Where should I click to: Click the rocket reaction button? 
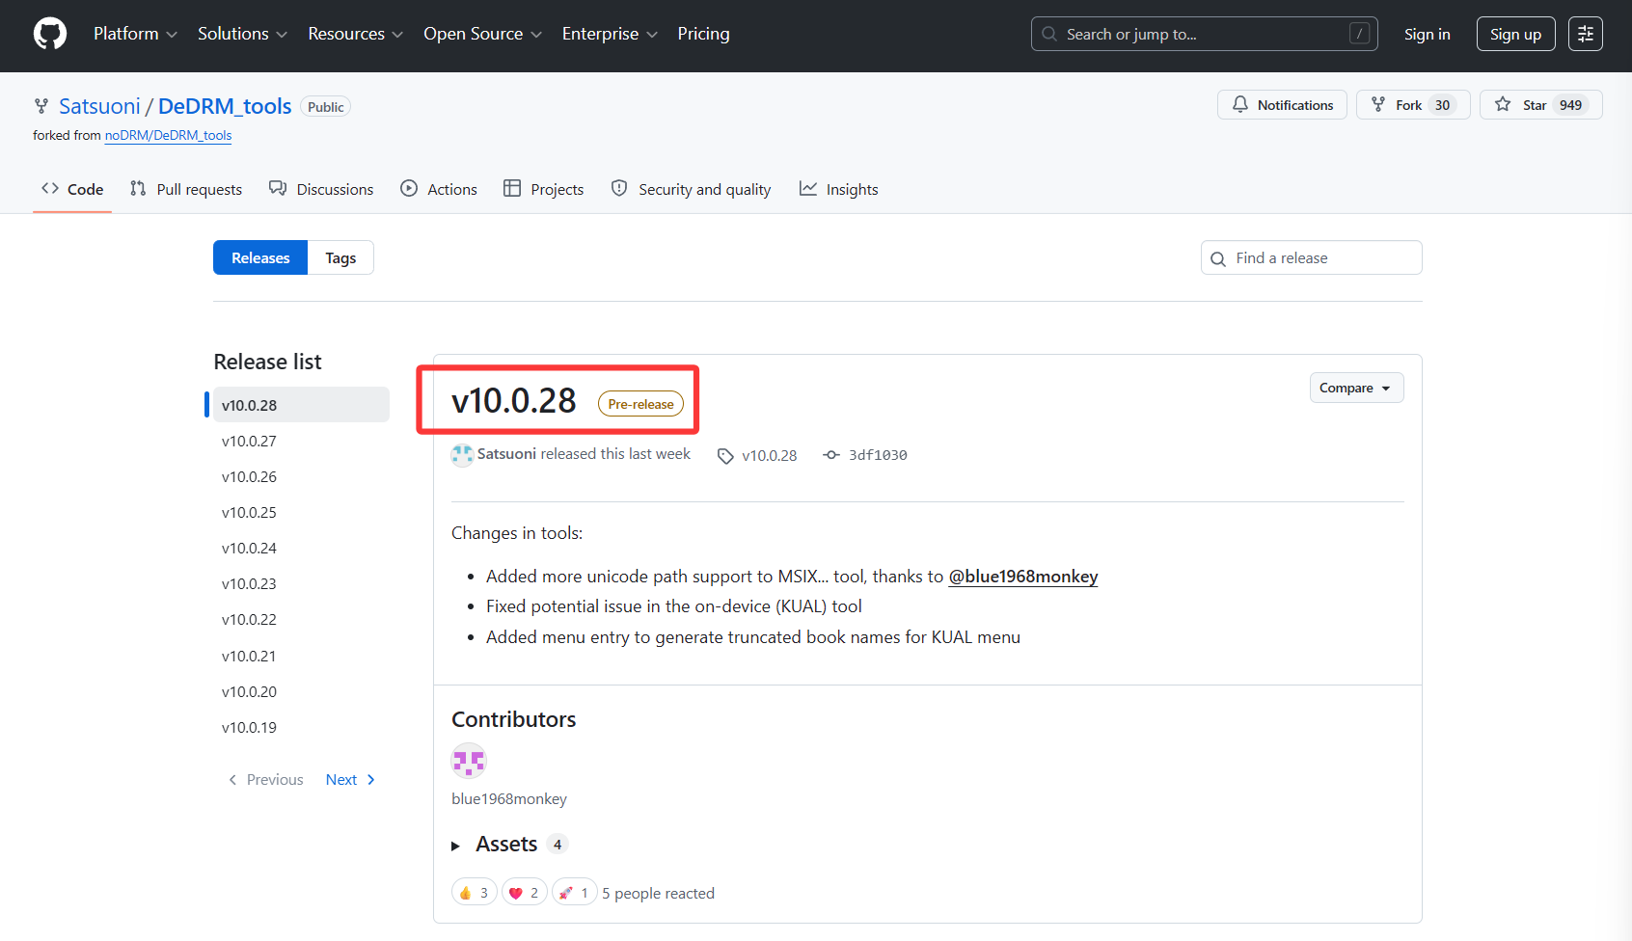(x=574, y=893)
